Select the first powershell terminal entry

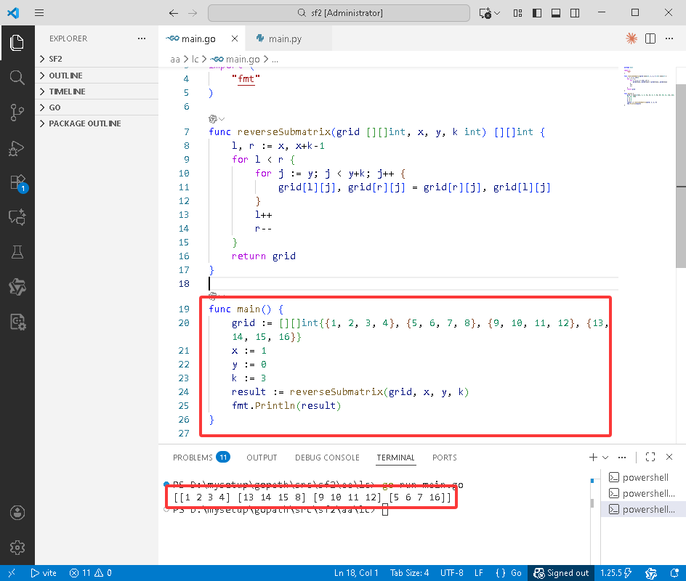[642, 477]
